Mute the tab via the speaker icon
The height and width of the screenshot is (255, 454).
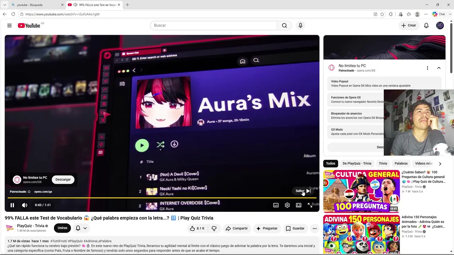coord(75,5)
